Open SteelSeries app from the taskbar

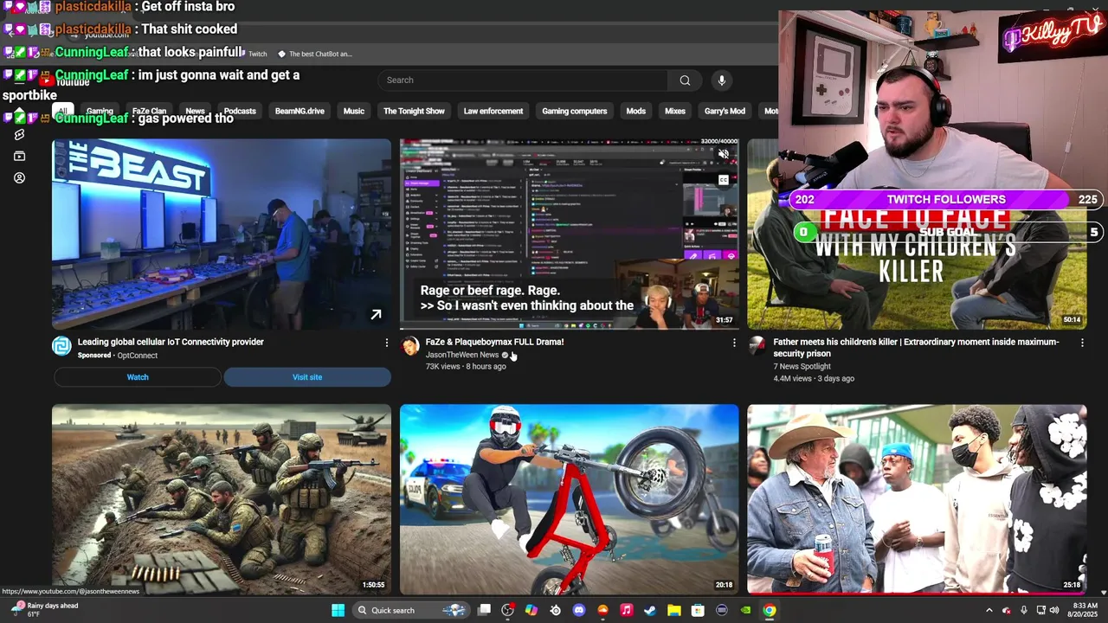tap(556, 610)
